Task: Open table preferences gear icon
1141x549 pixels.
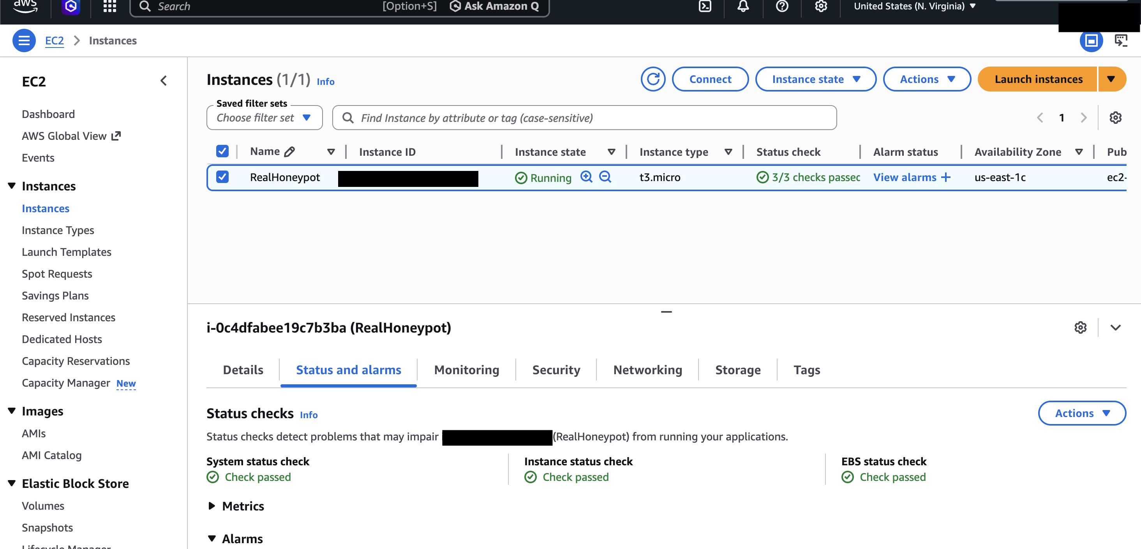Action: point(1115,118)
